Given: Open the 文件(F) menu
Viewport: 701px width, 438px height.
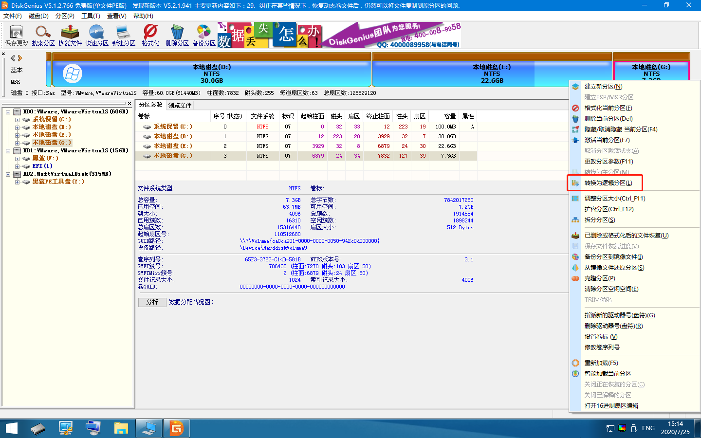Looking at the screenshot, I should [13, 16].
